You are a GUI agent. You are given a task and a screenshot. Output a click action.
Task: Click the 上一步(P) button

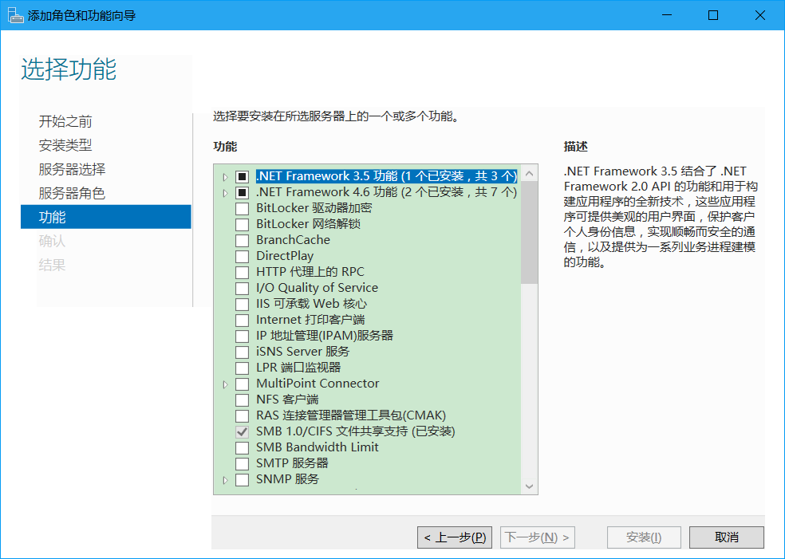point(455,537)
